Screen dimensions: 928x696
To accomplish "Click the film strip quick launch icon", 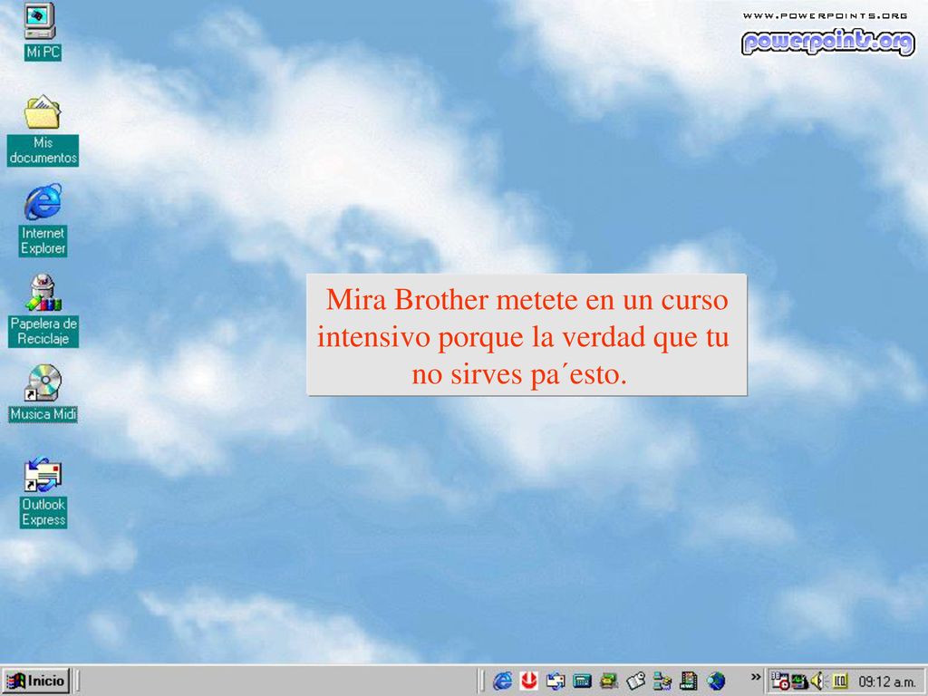I will (x=689, y=681).
